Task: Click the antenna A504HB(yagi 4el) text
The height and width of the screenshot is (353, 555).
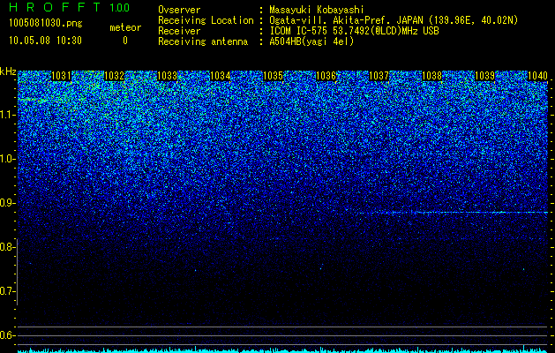Action: click(x=311, y=41)
